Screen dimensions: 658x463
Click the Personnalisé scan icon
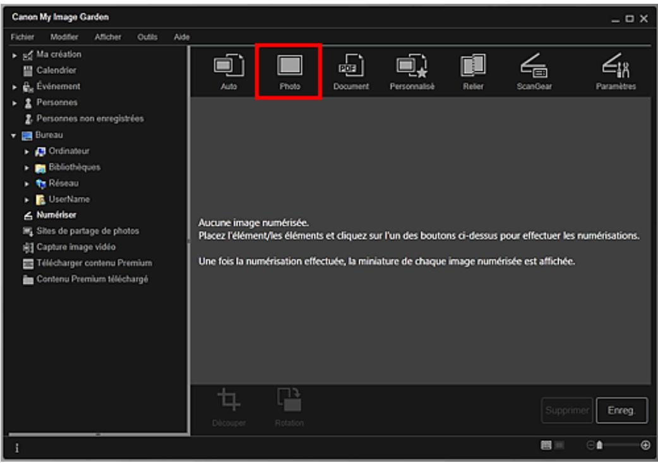click(412, 69)
